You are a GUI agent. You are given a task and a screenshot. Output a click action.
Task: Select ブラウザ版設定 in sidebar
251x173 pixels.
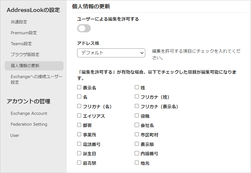pos(25,54)
